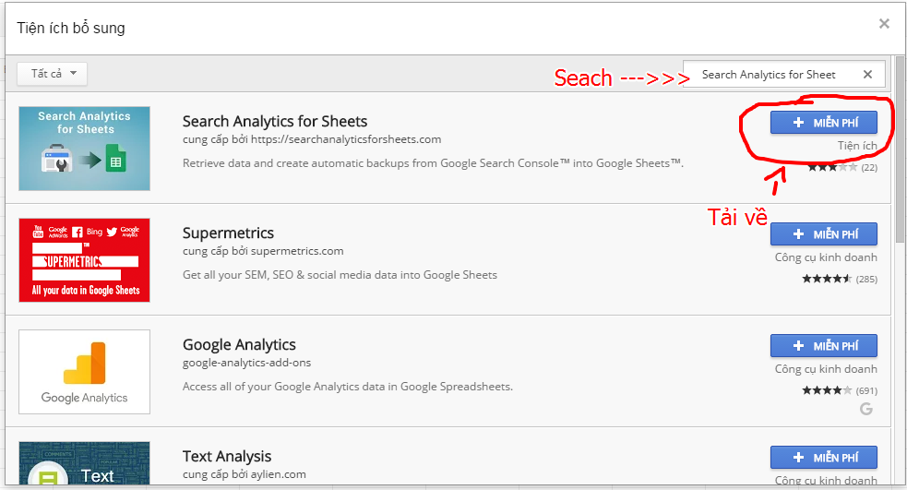Install Supermetrics with its MIỄN PHÍ button
Viewport: 907px width, 490px height.
(x=824, y=234)
